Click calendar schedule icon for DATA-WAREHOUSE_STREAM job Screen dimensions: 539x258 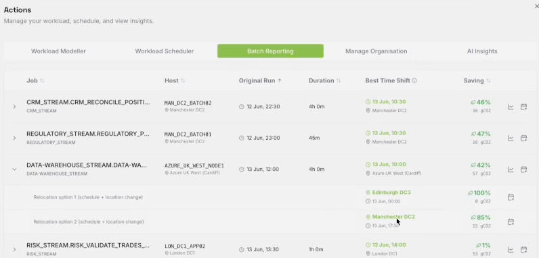click(x=523, y=170)
